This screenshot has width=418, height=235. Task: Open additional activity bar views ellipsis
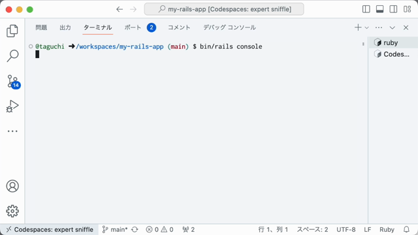click(12, 131)
